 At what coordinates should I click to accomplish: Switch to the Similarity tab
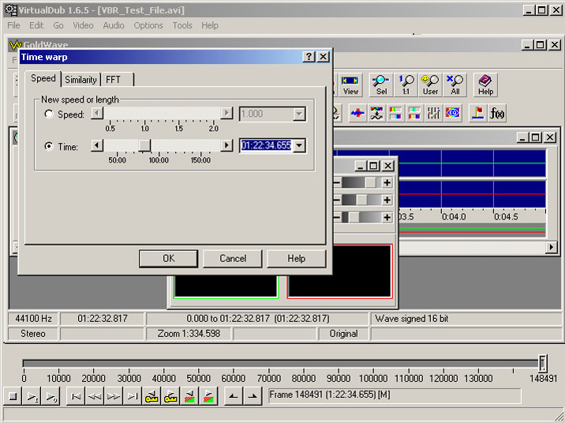coord(80,80)
